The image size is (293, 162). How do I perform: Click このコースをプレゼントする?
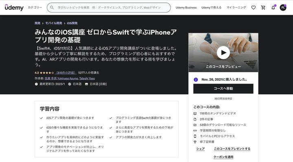click(232, 149)
